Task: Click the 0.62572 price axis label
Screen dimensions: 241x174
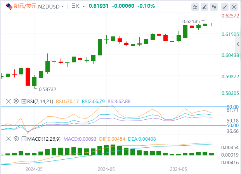Action: click(x=230, y=16)
